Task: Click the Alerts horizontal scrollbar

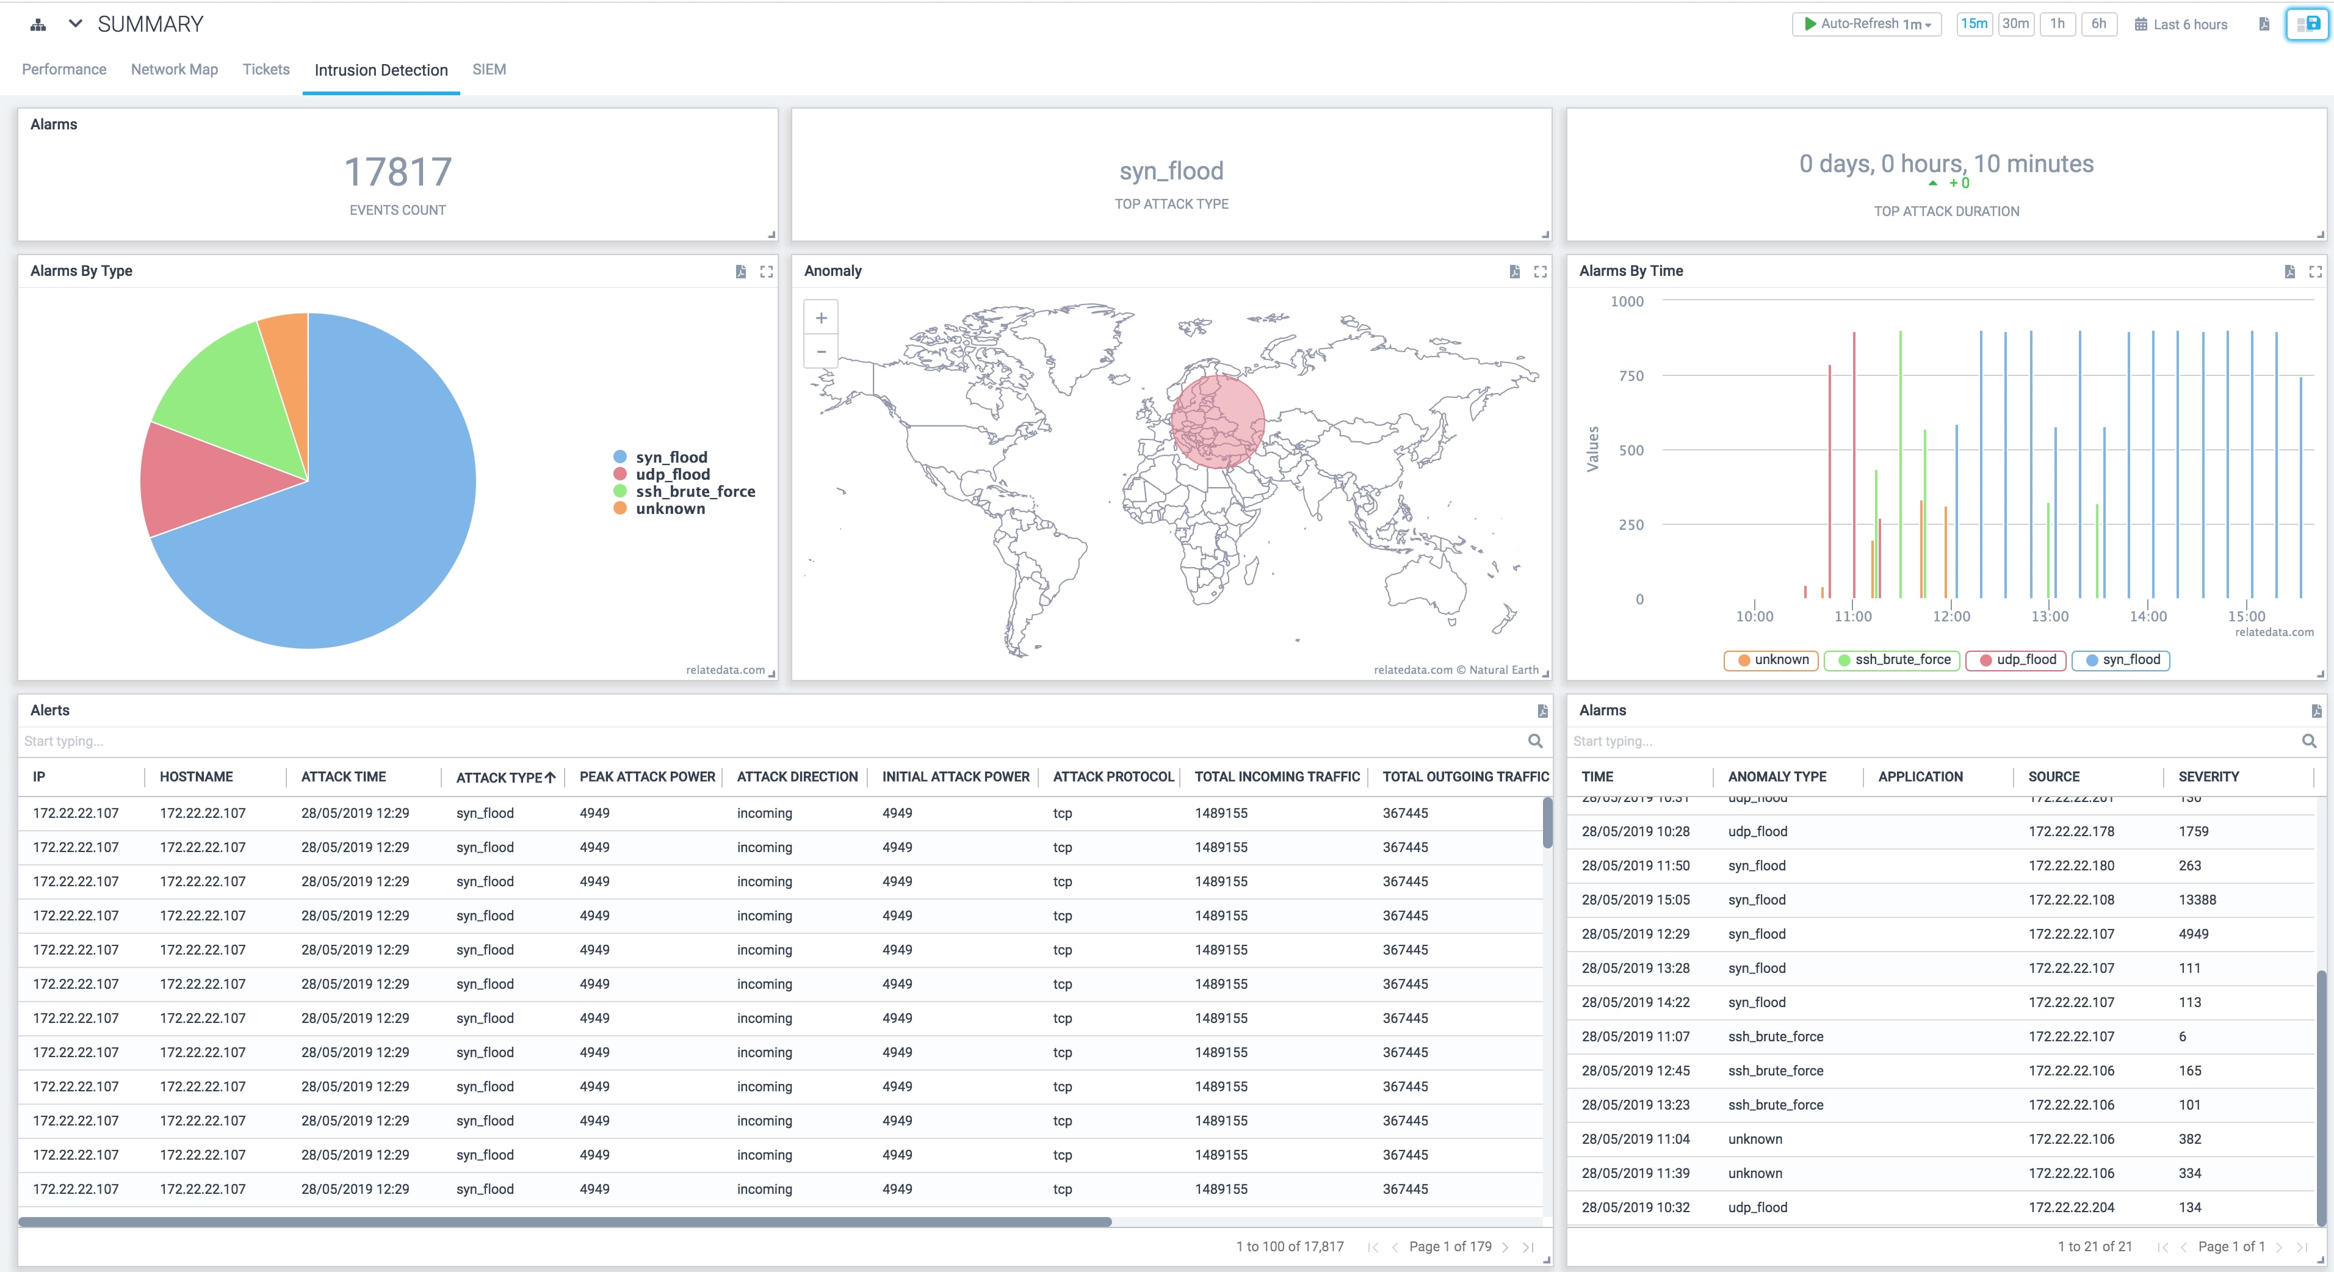Action: (x=565, y=1221)
